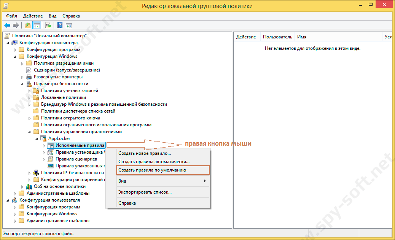Screen dimensions: 395x240
Task: Click the Forward arrow in toolbar
Action: 16,25
